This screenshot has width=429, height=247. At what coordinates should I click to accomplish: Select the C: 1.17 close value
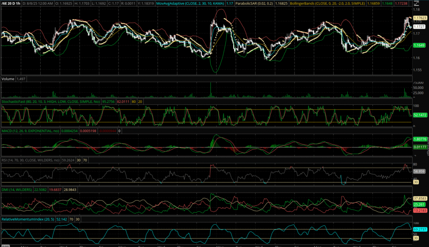[113, 3]
